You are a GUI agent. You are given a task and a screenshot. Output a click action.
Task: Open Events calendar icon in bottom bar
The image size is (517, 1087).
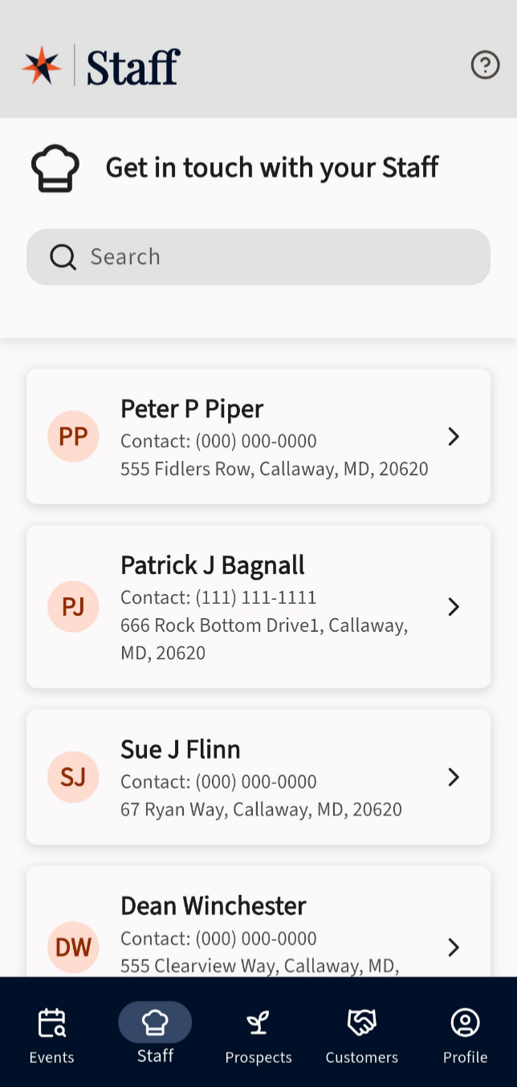51,1023
